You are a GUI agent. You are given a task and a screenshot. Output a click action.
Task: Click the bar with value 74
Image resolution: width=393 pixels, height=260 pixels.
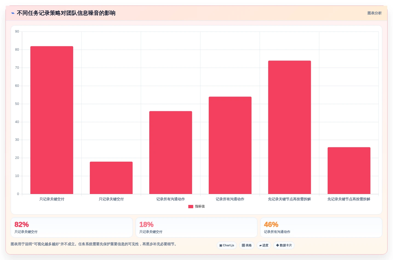pyautogui.click(x=289, y=127)
